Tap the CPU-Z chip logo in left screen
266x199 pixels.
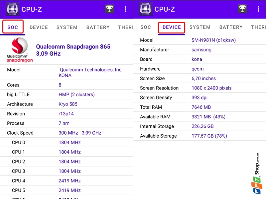(x=13, y=9)
